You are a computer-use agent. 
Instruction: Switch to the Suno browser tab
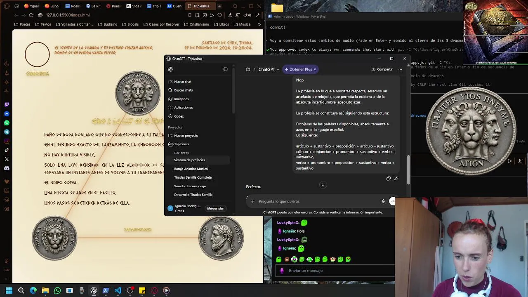click(x=52, y=6)
